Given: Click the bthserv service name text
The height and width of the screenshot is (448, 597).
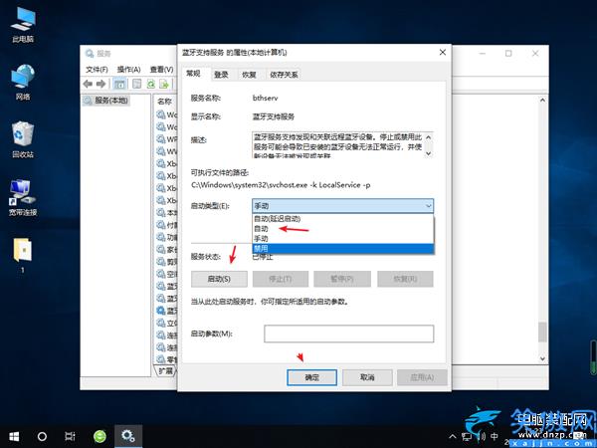Looking at the screenshot, I should point(265,98).
